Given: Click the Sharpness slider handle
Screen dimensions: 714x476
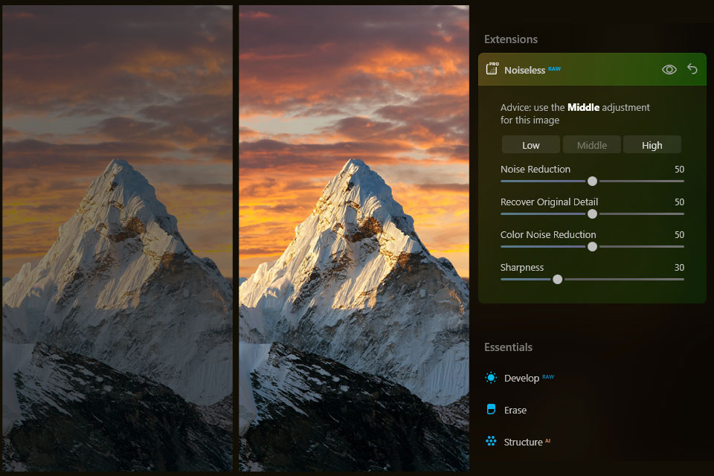Looking at the screenshot, I should coord(557,279).
